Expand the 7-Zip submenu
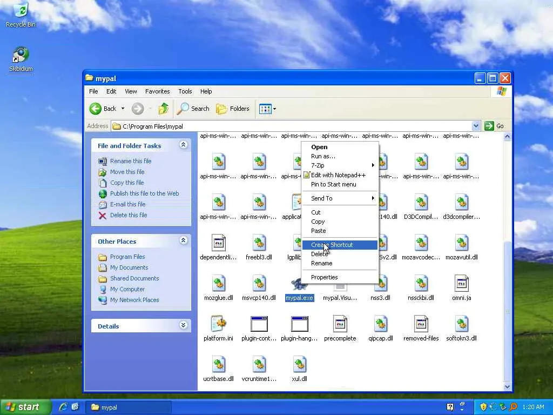Screen dimensions: 553x415 tap(340, 165)
